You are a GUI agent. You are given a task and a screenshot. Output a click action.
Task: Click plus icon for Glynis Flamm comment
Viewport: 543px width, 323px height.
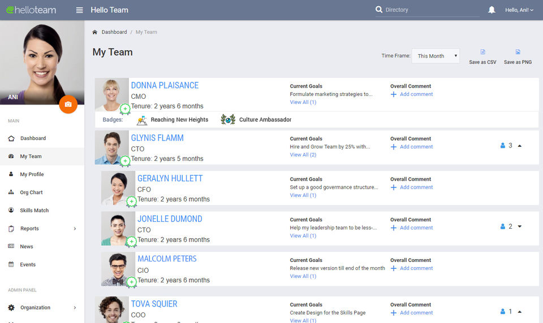tap(394, 147)
